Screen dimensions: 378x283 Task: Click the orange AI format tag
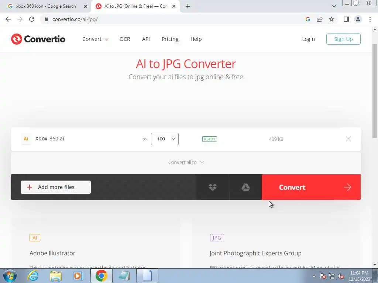[x=35, y=238]
